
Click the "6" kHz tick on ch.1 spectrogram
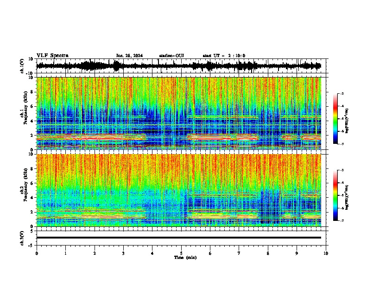[x=32, y=107]
